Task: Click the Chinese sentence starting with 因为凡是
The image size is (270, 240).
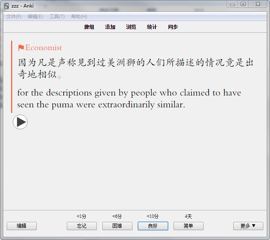Action: click(136, 68)
